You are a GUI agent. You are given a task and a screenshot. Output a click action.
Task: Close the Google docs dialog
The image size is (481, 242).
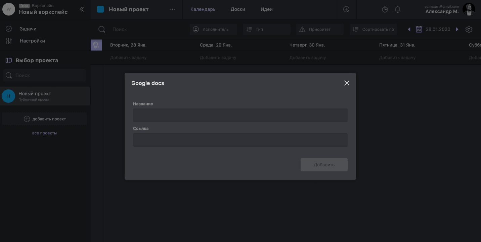[x=347, y=83]
